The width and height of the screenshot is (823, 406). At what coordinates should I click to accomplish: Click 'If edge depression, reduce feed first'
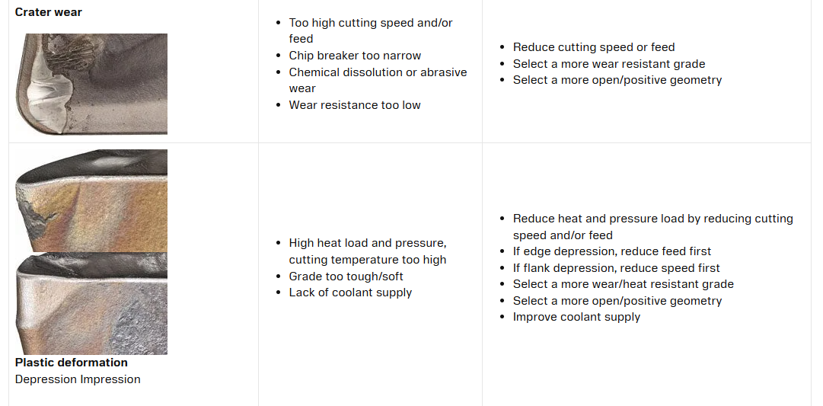[612, 251]
